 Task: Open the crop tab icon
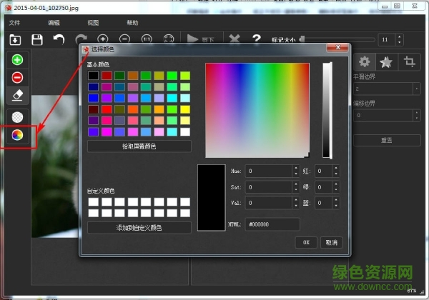click(410, 61)
